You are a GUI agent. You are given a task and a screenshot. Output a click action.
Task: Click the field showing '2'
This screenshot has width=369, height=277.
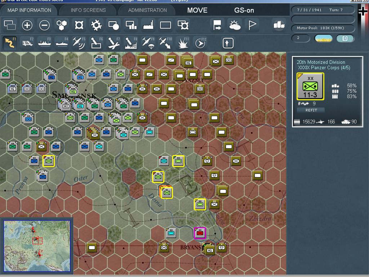[x=301, y=38]
